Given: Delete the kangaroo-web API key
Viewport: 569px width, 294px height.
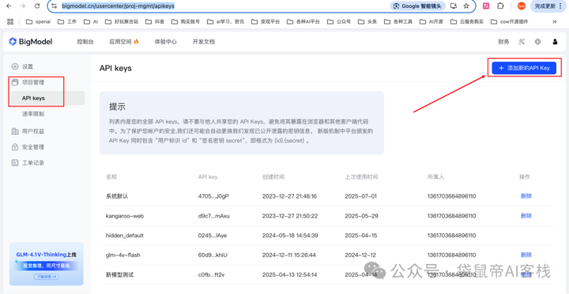Looking at the screenshot, I should click(526, 216).
